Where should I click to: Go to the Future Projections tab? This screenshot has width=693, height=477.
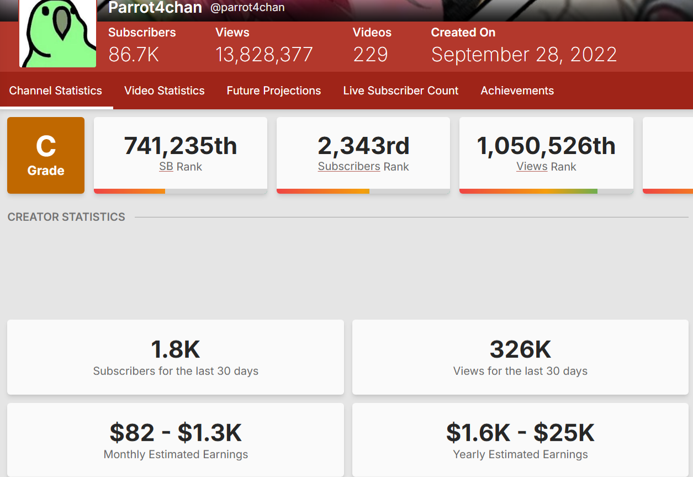[274, 91]
